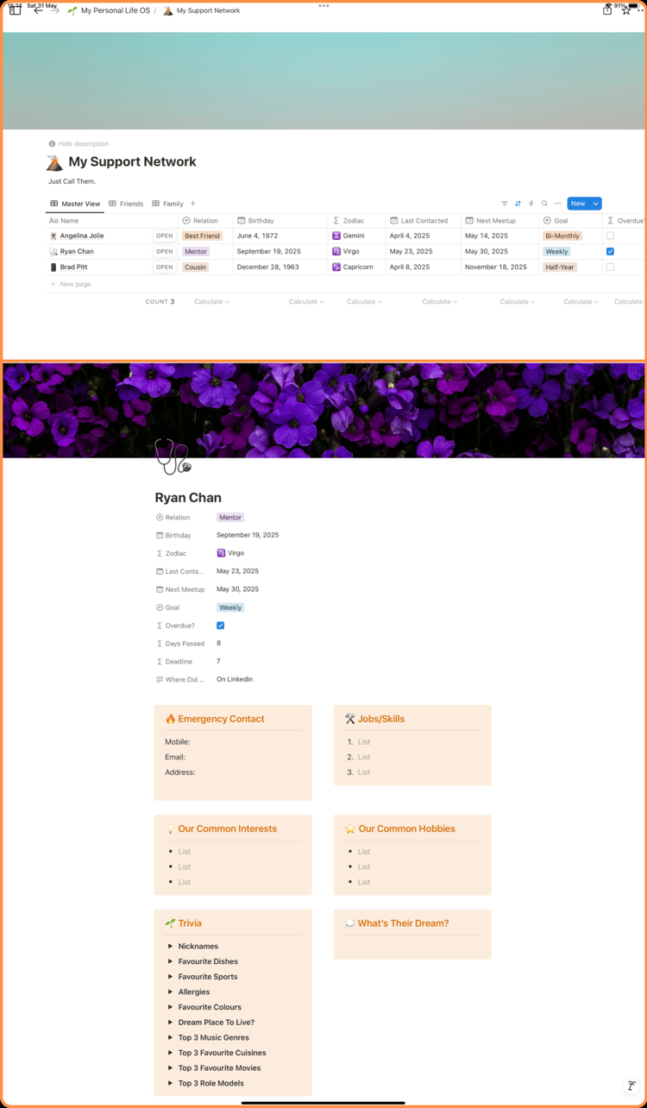Go forward with the right arrow

(x=54, y=10)
